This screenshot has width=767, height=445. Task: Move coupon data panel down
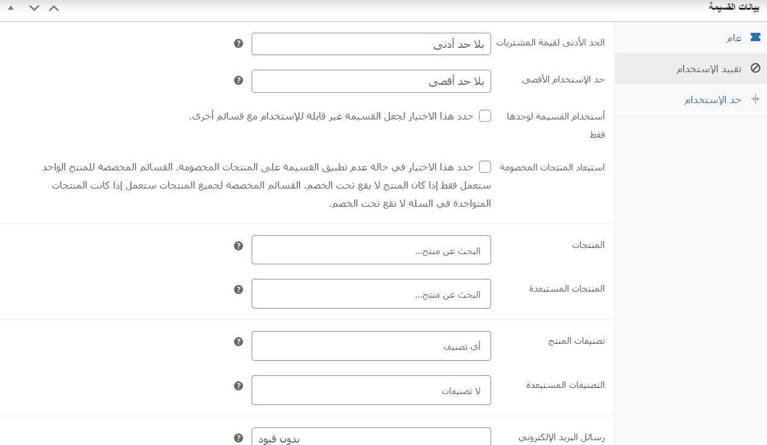click(x=34, y=8)
